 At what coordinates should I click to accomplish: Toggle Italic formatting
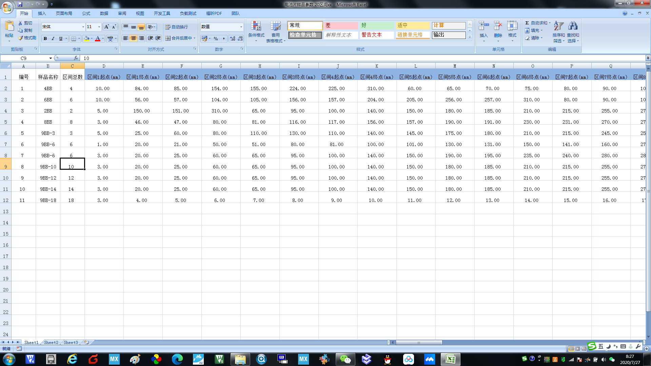coord(53,39)
